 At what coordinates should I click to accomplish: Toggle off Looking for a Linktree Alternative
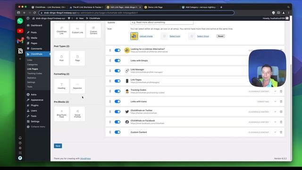coord(117,51)
